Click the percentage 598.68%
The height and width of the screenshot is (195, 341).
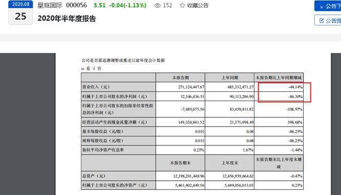click(x=295, y=123)
